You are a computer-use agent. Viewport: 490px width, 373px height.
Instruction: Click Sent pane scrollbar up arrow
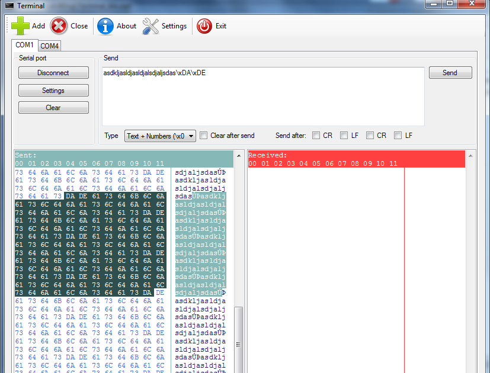click(x=239, y=156)
